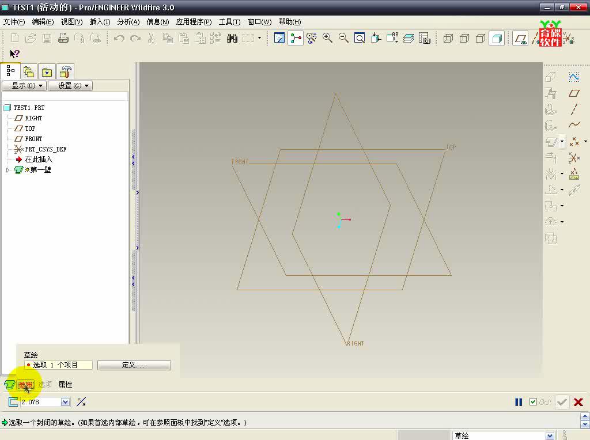The width and height of the screenshot is (590, 440).
Task: Click the Datum Axis tool icon
Action: pyautogui.click(x=574, y=109)
